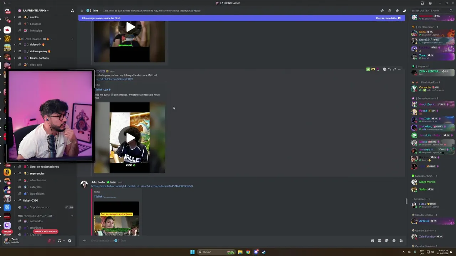Click the invite people icon beside server name
This screenshot has width=456, height=256.
coord(72,11)
